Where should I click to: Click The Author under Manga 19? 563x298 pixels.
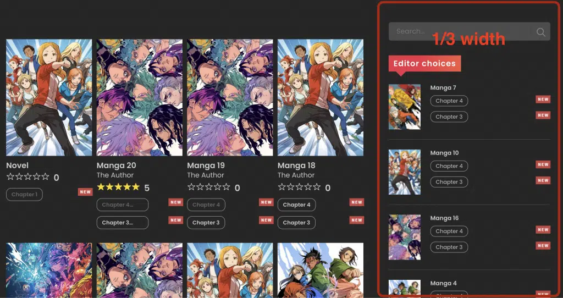(x=206, y=175)
